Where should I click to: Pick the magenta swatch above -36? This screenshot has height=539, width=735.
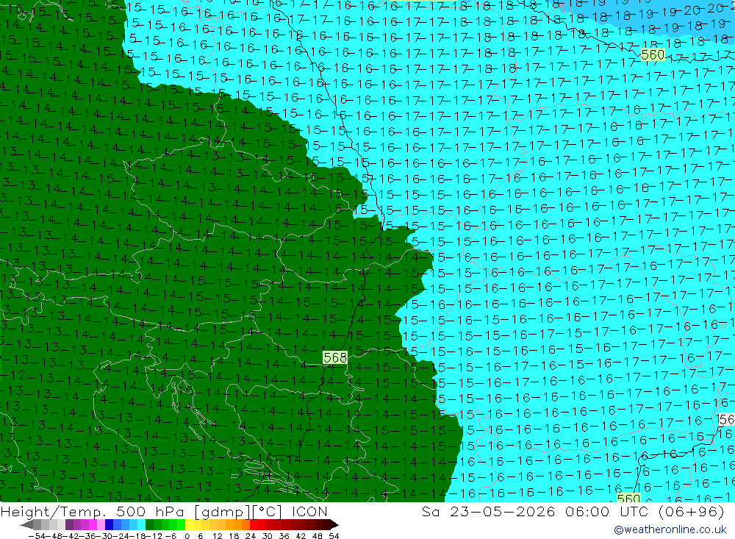[93, 525]
